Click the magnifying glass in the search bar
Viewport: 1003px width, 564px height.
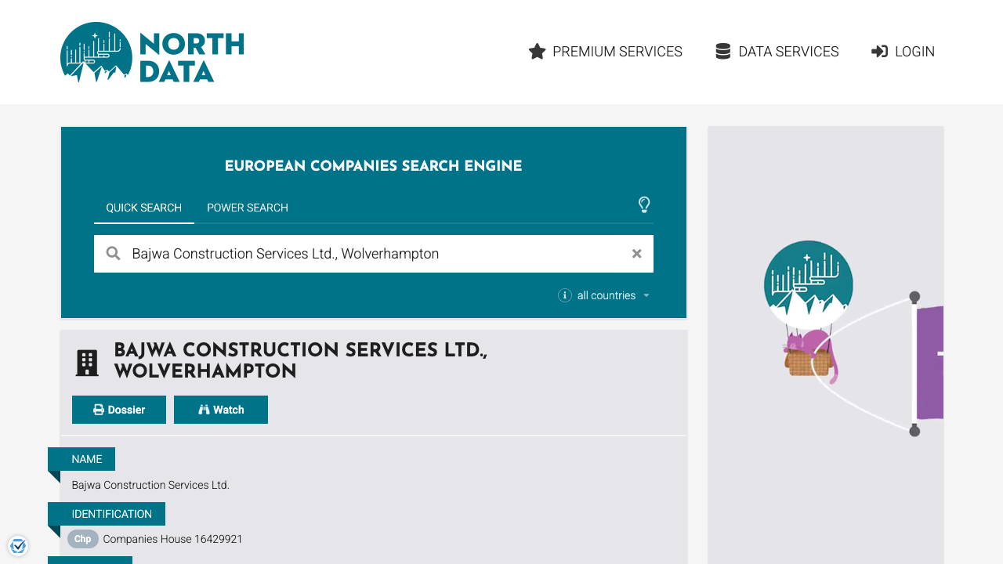click(x=113, y=253)
